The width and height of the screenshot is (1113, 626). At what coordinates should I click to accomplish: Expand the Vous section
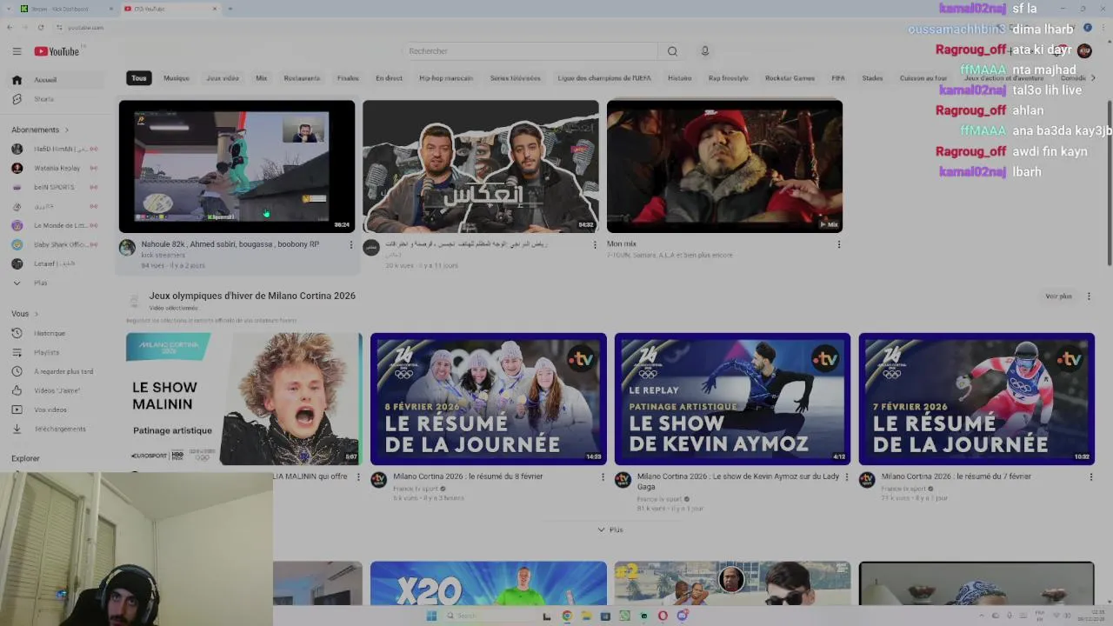[x=25, y=313]
